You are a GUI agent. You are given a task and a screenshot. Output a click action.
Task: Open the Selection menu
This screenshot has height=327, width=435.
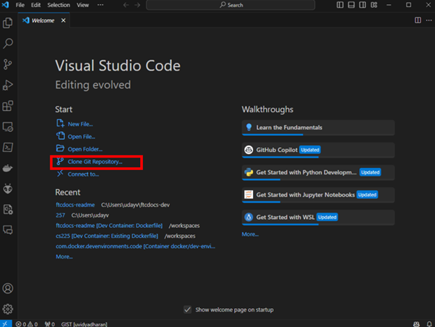59,5
